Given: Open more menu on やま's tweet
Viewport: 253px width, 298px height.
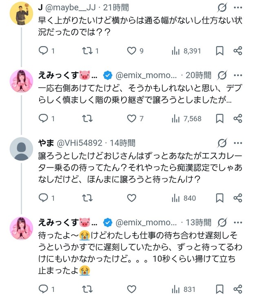Looking at the screenshot, I should click(x=238, y=143).
